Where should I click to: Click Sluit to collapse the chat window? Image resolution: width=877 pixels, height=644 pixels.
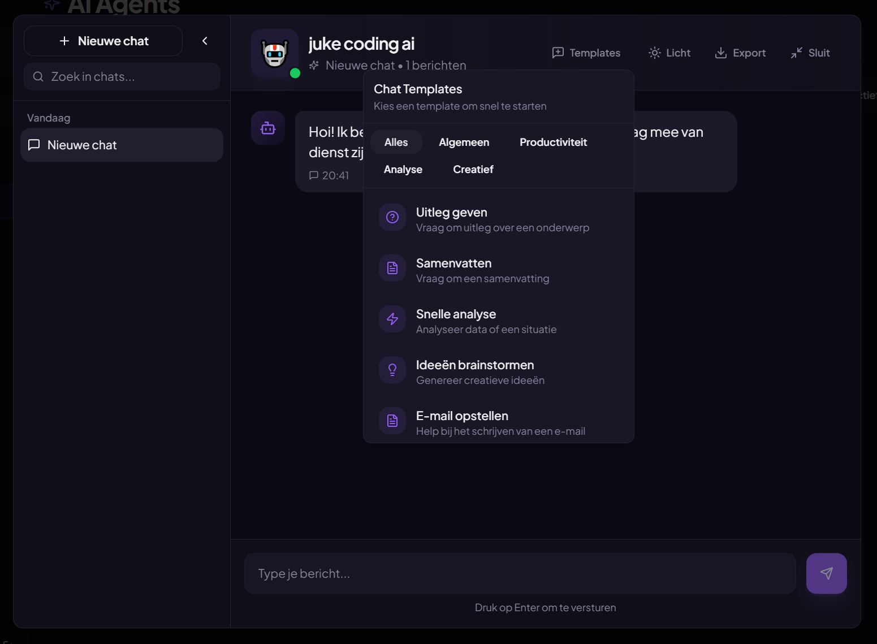point(810,53)
